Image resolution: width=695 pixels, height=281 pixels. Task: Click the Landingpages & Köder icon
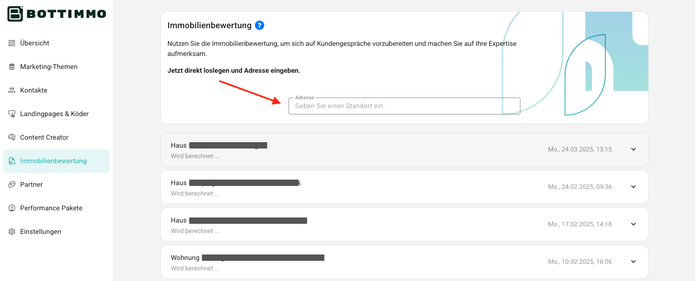point(12,114)
